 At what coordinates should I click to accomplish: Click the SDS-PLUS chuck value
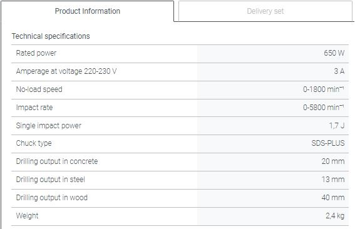coord(328,143)
